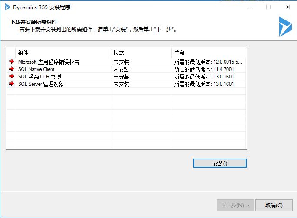Click the 13.0.1601 message for SQL 系统 CLR 类型
297x218 pixels.
click(204, 77)
